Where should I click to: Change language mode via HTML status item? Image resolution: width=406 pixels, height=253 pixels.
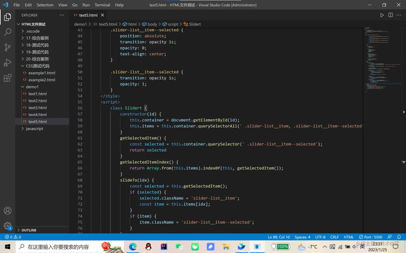pyautogui.click(x=349, y=237)
